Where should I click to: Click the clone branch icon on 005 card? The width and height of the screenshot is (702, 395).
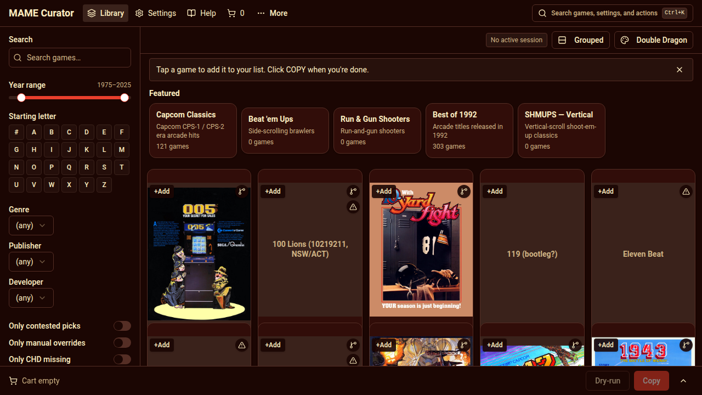[x=242, y=191]
